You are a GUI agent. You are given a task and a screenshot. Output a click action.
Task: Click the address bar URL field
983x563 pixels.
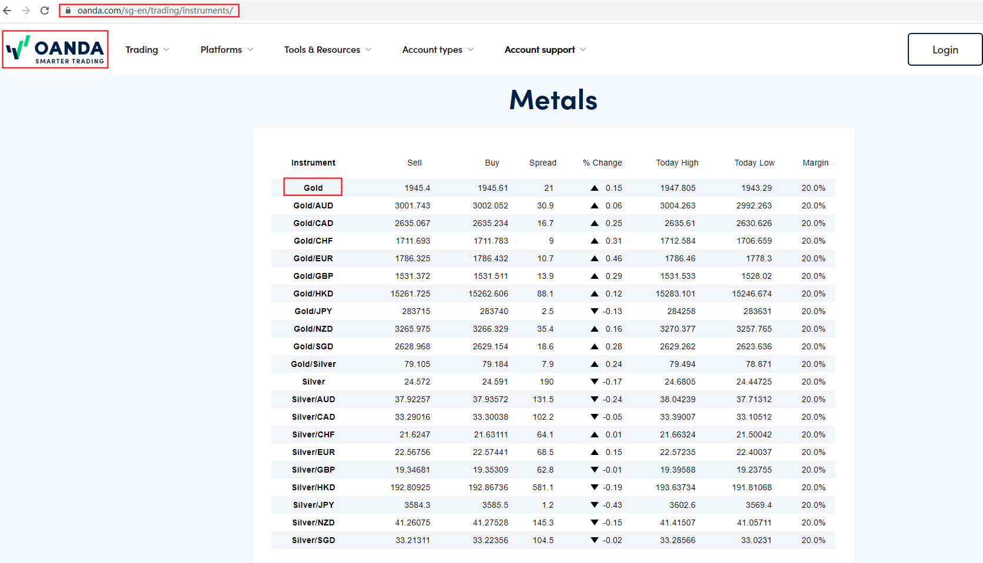click(x=155, y=11)
